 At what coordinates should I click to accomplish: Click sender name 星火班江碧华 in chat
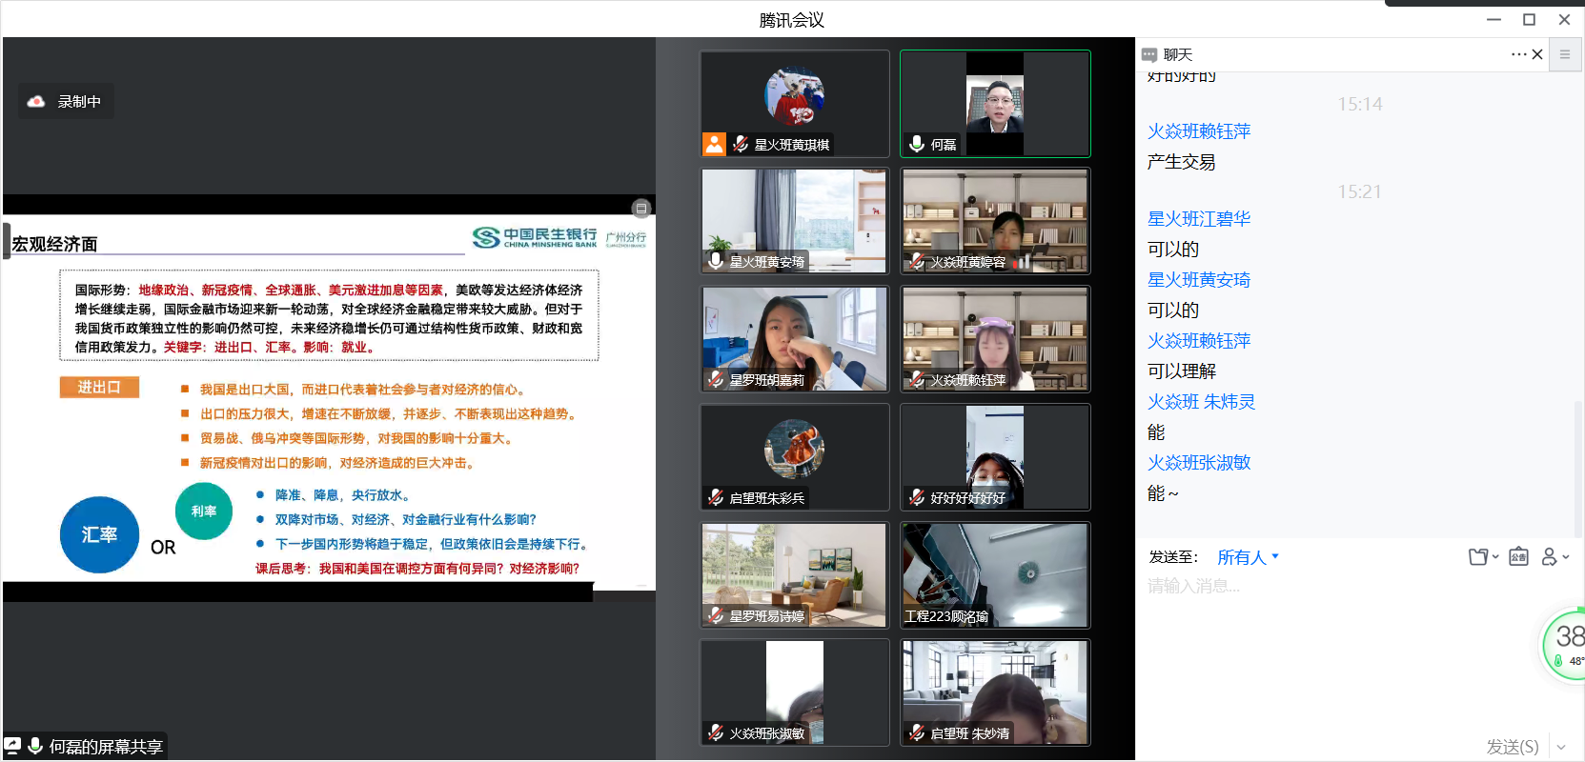point(1198,219)
